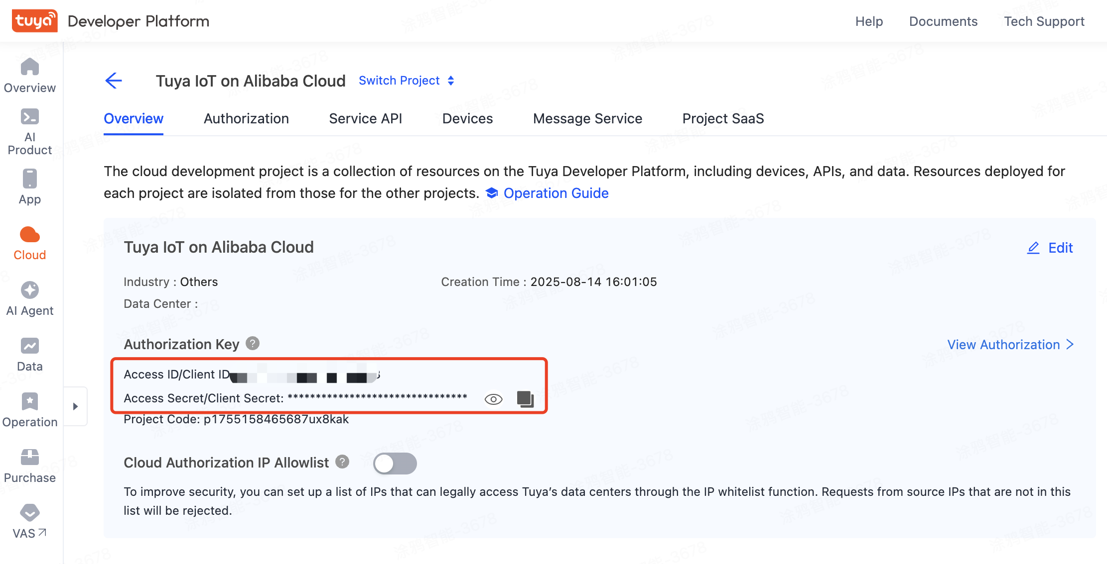Click the Tuya logo in the top bar
The height and width of the screenshot is (564, 1107).
34,20
